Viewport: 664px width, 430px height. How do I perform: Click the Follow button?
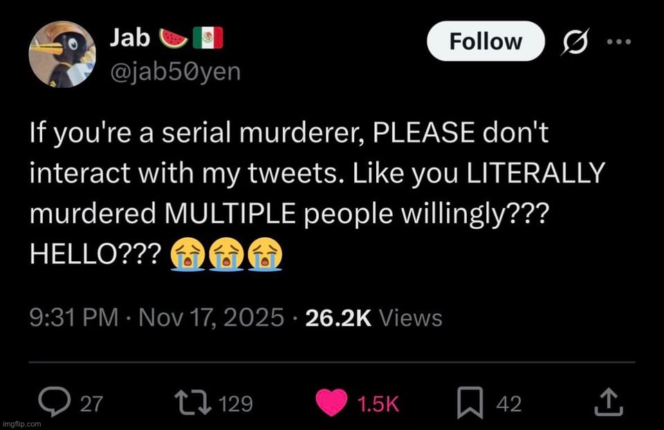tap(486, 41)
